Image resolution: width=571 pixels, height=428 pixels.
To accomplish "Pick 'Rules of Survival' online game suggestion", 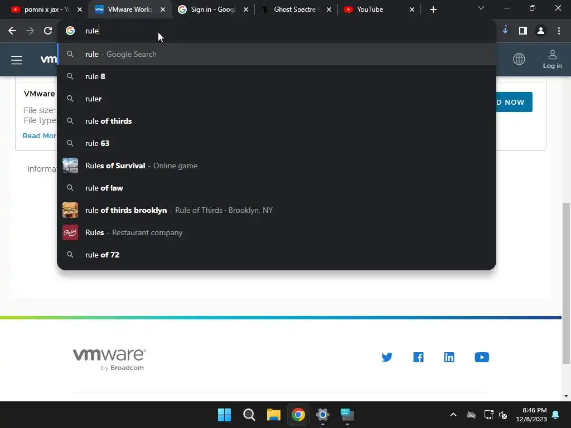I will click(x=277, y=166).
